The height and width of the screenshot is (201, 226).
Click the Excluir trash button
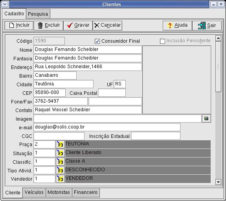coord(49,25)
